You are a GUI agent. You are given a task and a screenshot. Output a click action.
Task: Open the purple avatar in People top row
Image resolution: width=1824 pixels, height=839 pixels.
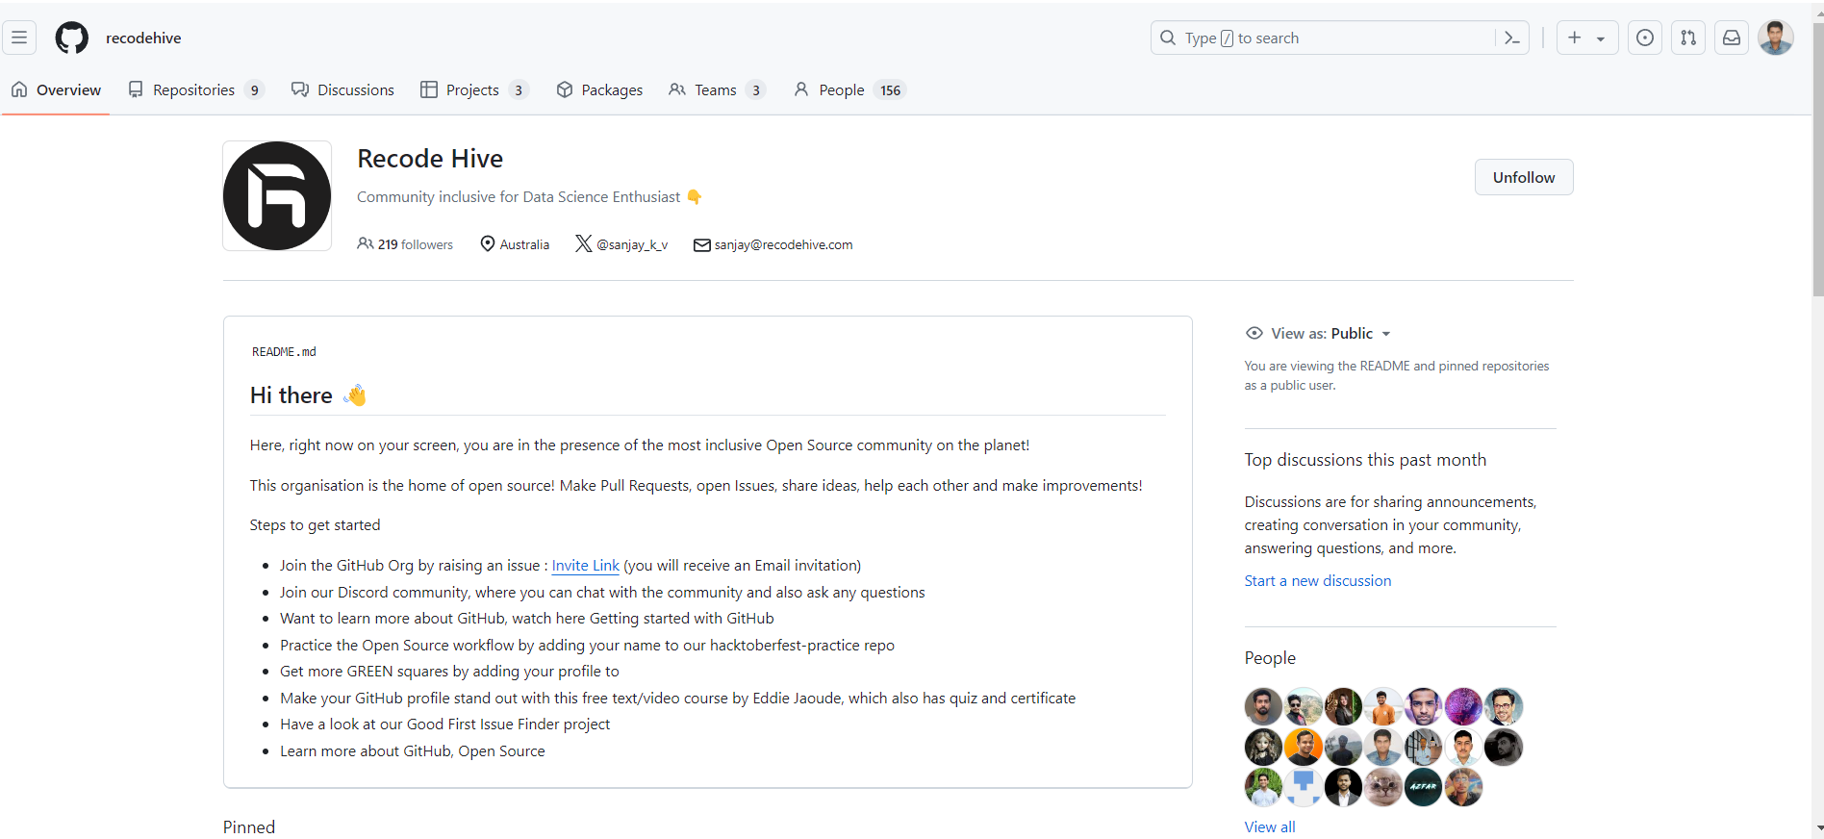click(1463, 706)
